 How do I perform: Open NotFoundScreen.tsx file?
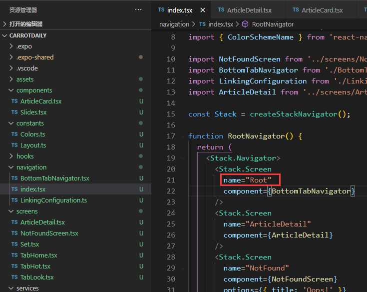(49, 233)
